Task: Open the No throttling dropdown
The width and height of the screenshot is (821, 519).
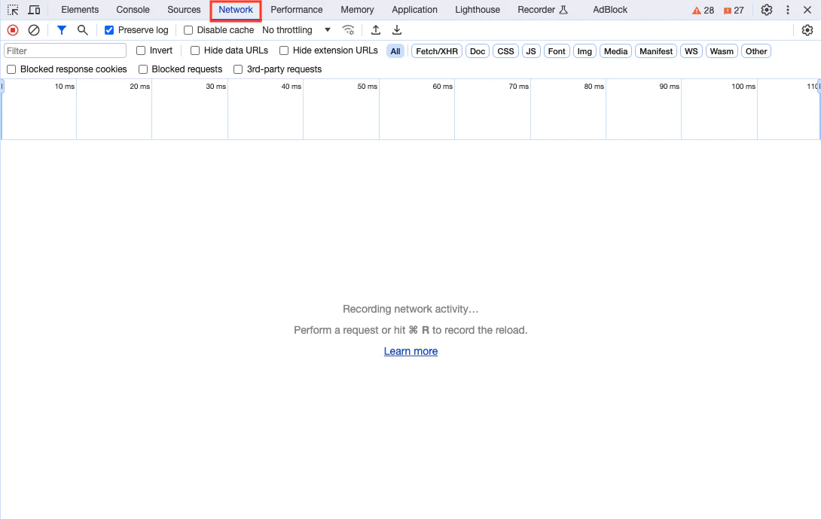Action: click(296, 30)
